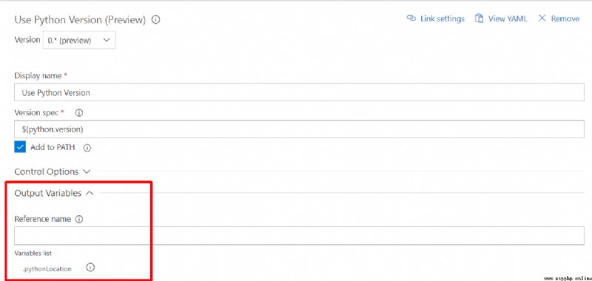Click the info icon next to pythonLocation

point(90,268)
